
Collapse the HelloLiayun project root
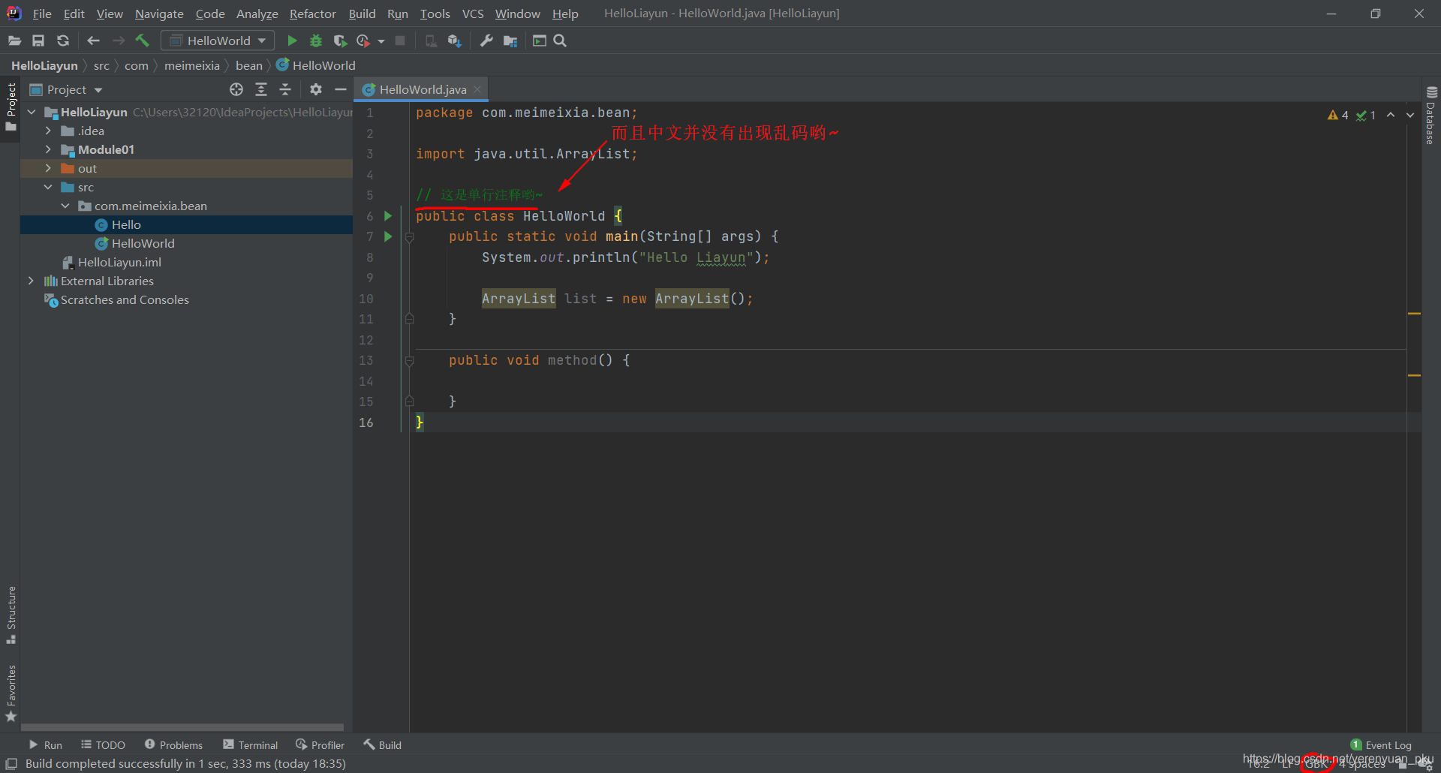click(32, 112)
